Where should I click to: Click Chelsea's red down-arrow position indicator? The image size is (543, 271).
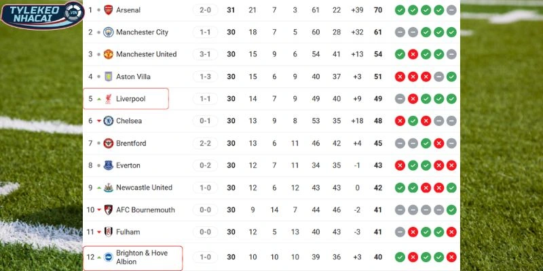click(99, 121)
